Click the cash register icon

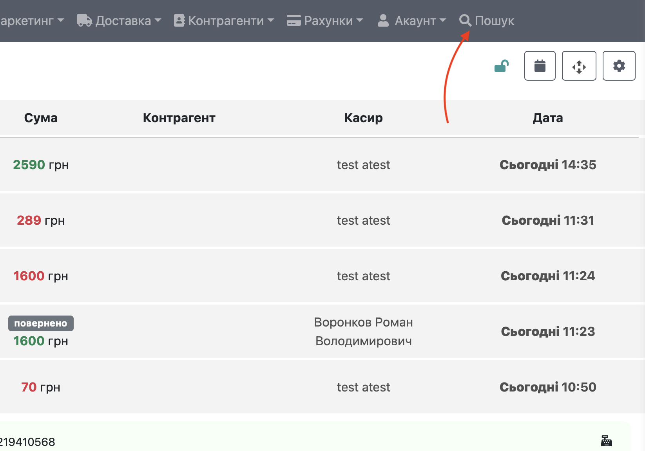pyautogui.click(x=606, y=441)
